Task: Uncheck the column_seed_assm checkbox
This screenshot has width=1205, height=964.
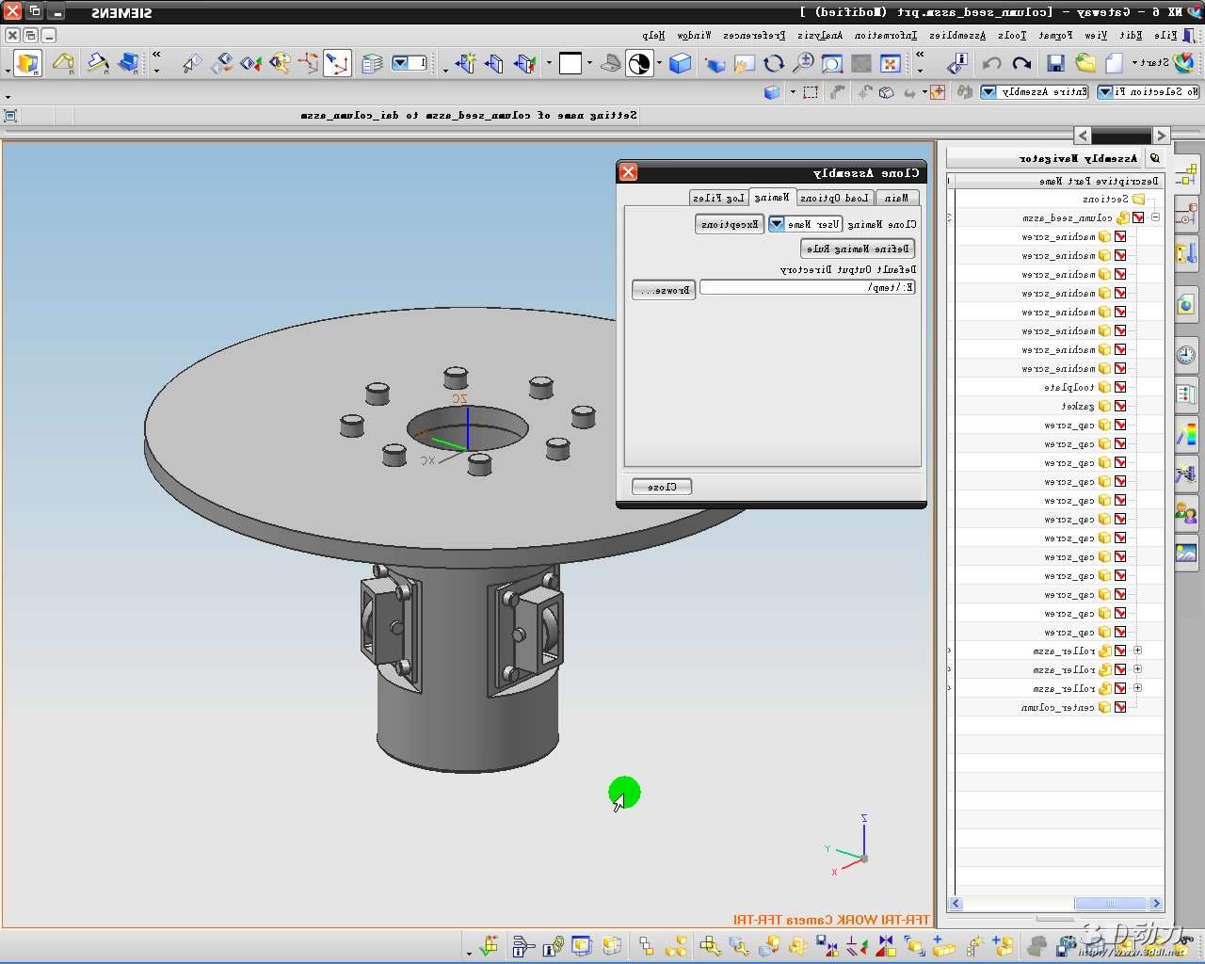Action: click(1138, 217)
